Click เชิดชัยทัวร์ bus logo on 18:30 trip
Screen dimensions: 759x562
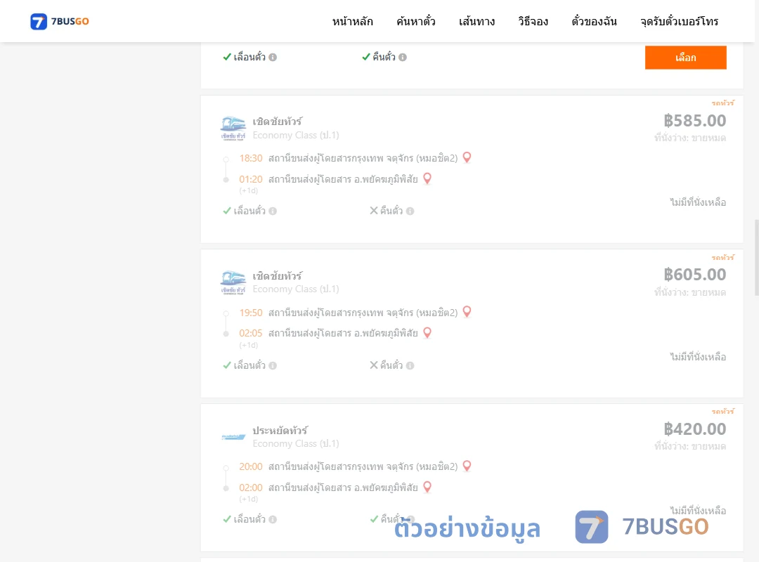pos(233,129)
